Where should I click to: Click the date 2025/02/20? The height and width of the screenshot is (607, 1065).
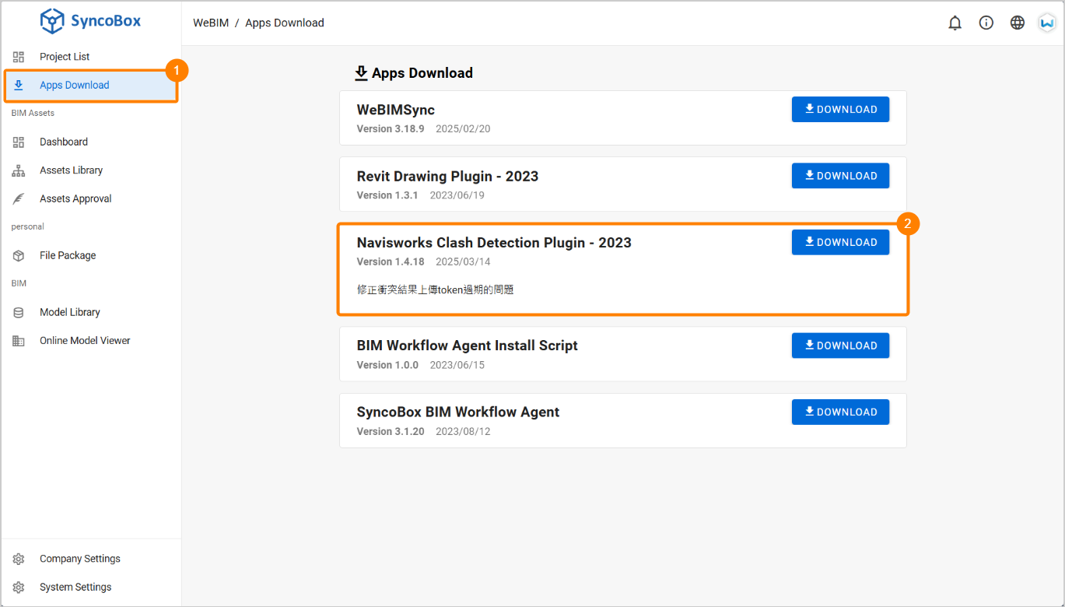tap(463, 129)
